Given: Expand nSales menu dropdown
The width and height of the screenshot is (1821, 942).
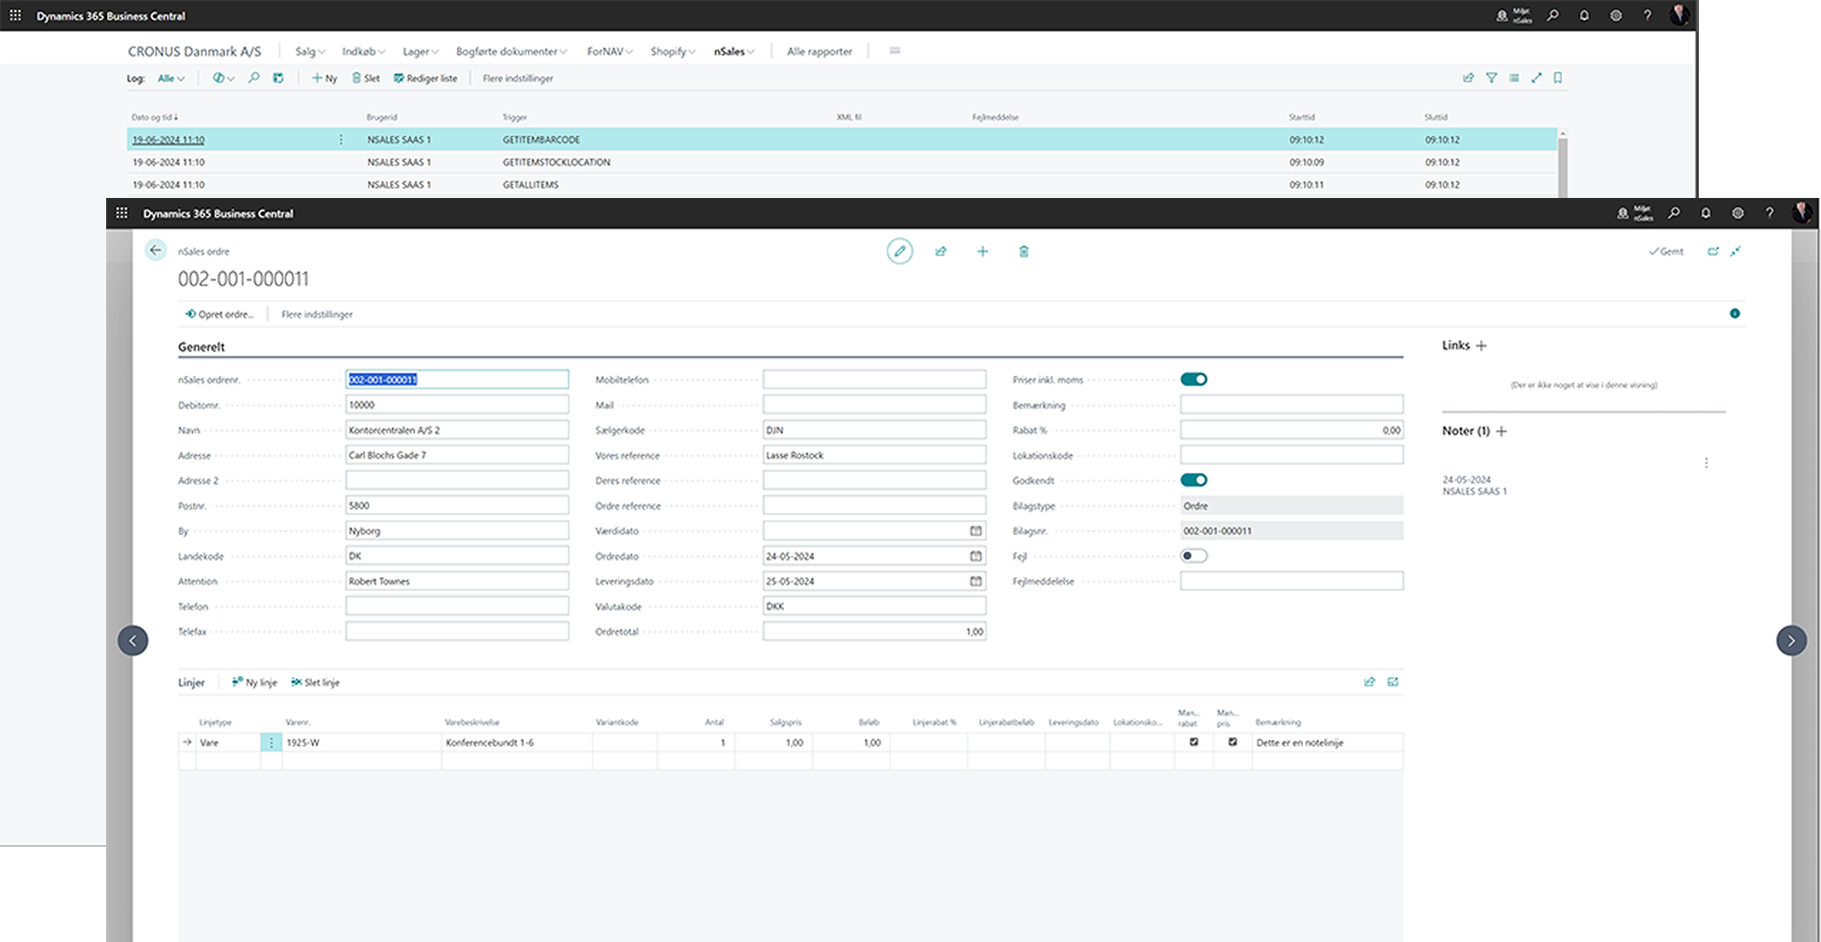Looking at the screenshot, I should click(x=734, y=51).
